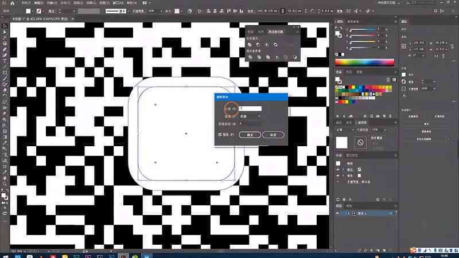Click the Magenta slider in Color panel
The height and width of the screenshot is (258, 459).
click(x=363, y=36)
